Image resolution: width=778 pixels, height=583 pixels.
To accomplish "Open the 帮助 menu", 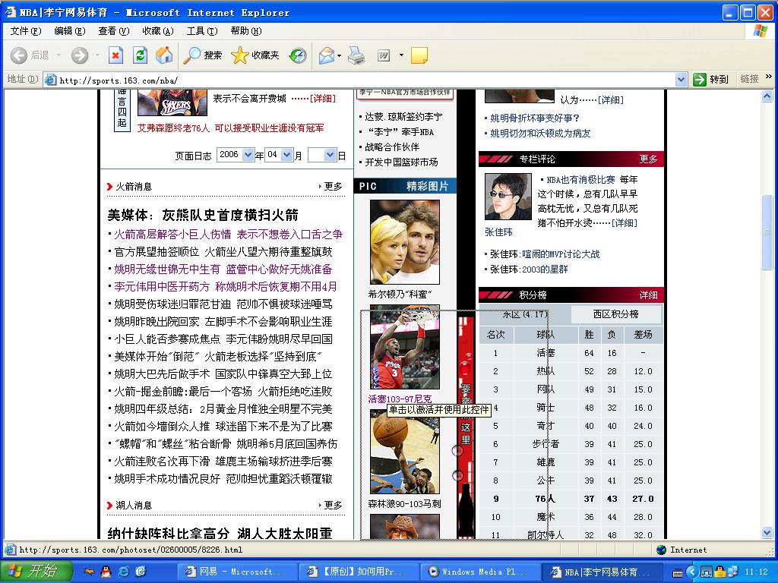I will (x=245, y=30).
